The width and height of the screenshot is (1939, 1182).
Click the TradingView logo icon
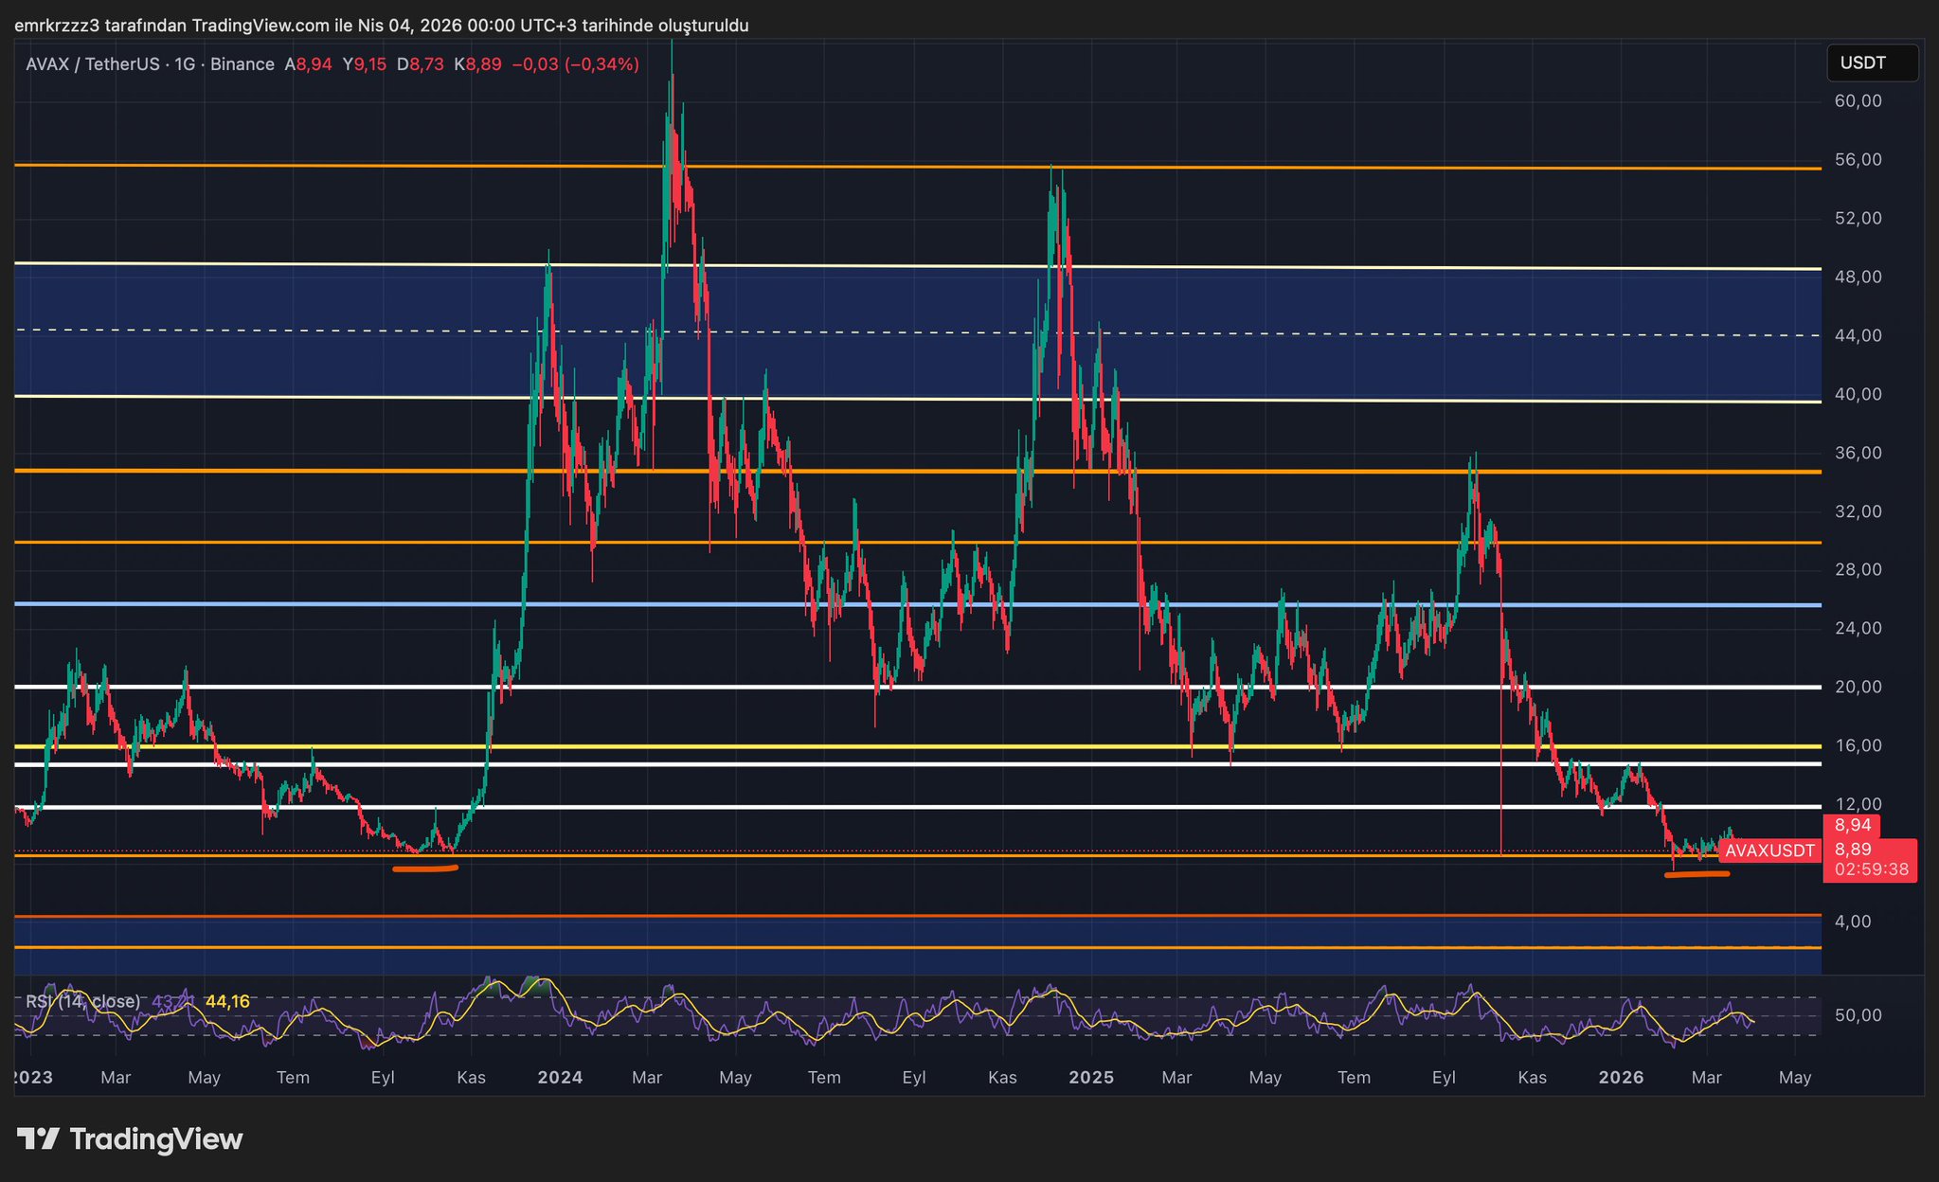(x=38, y=1138)
